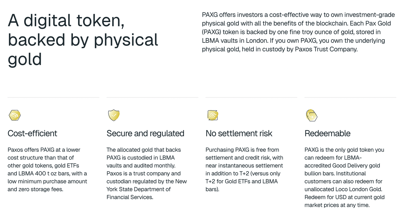Select the "Secure and regulated" heading
Viewport: 411px width, 219px height.
coord(145,133)
